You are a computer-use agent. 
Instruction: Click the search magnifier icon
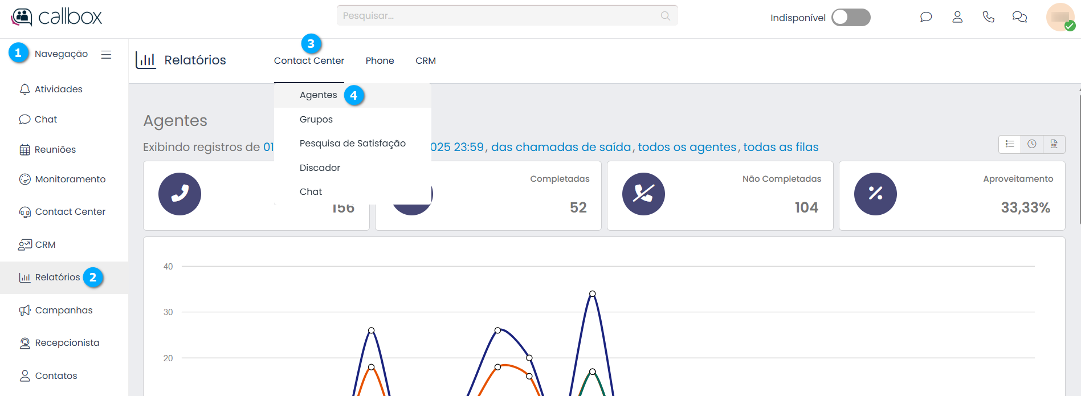coord(665,16)
